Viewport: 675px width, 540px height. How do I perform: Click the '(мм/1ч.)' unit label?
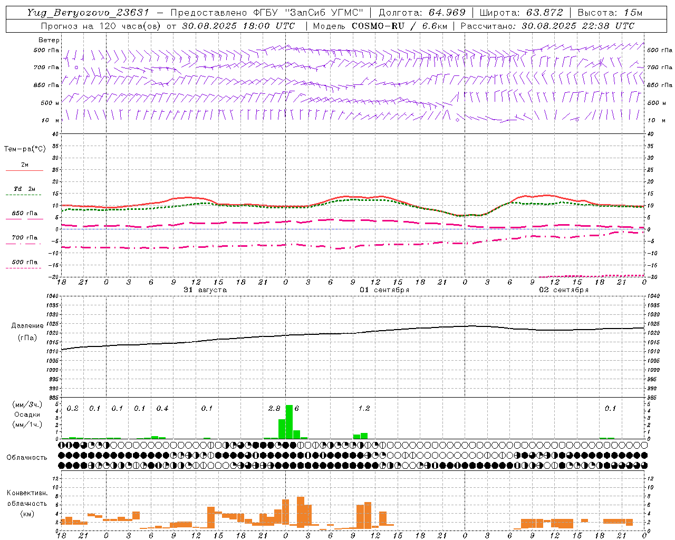coord(27,425)
